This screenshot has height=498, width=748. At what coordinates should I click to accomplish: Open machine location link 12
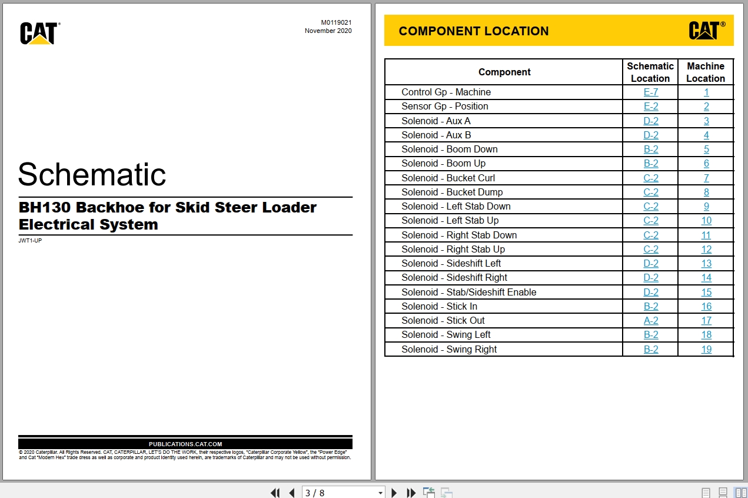click(x=706, y=249)
